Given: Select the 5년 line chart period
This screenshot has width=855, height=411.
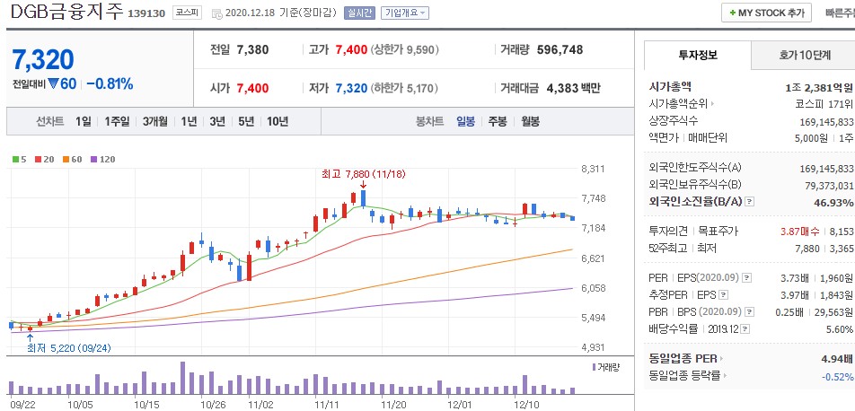Looking at the screenshot, I should point(246,121).
